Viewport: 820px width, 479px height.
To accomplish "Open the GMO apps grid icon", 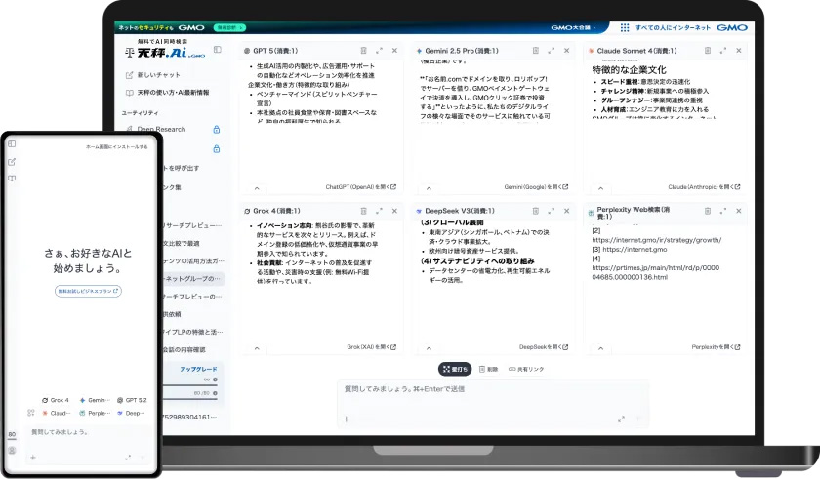I will [625, 27].
